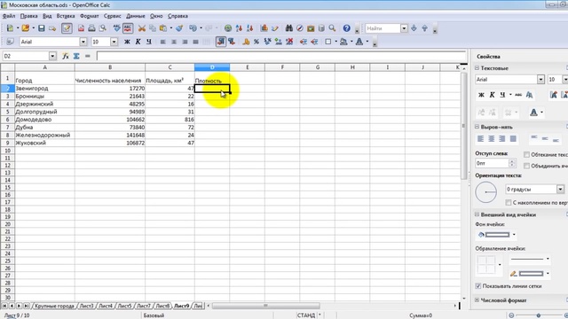
Task: Click the Spellcheck ABC icon
Action: pyautogui.click(x=116, y=28)
